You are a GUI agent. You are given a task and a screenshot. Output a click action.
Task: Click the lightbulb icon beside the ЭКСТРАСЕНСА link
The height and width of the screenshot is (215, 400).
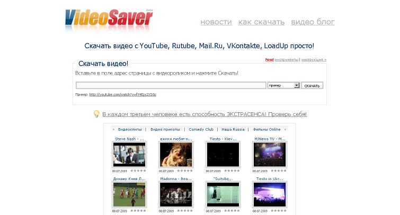click(x=96, y=114)
